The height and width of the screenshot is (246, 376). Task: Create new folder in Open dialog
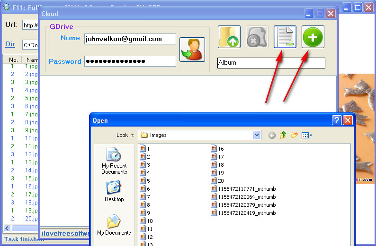click(x=294, y=135)
